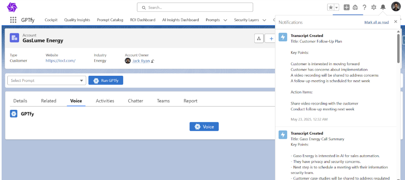
Task: Switch to the Activities tab
Action: [x=105, y=101]
